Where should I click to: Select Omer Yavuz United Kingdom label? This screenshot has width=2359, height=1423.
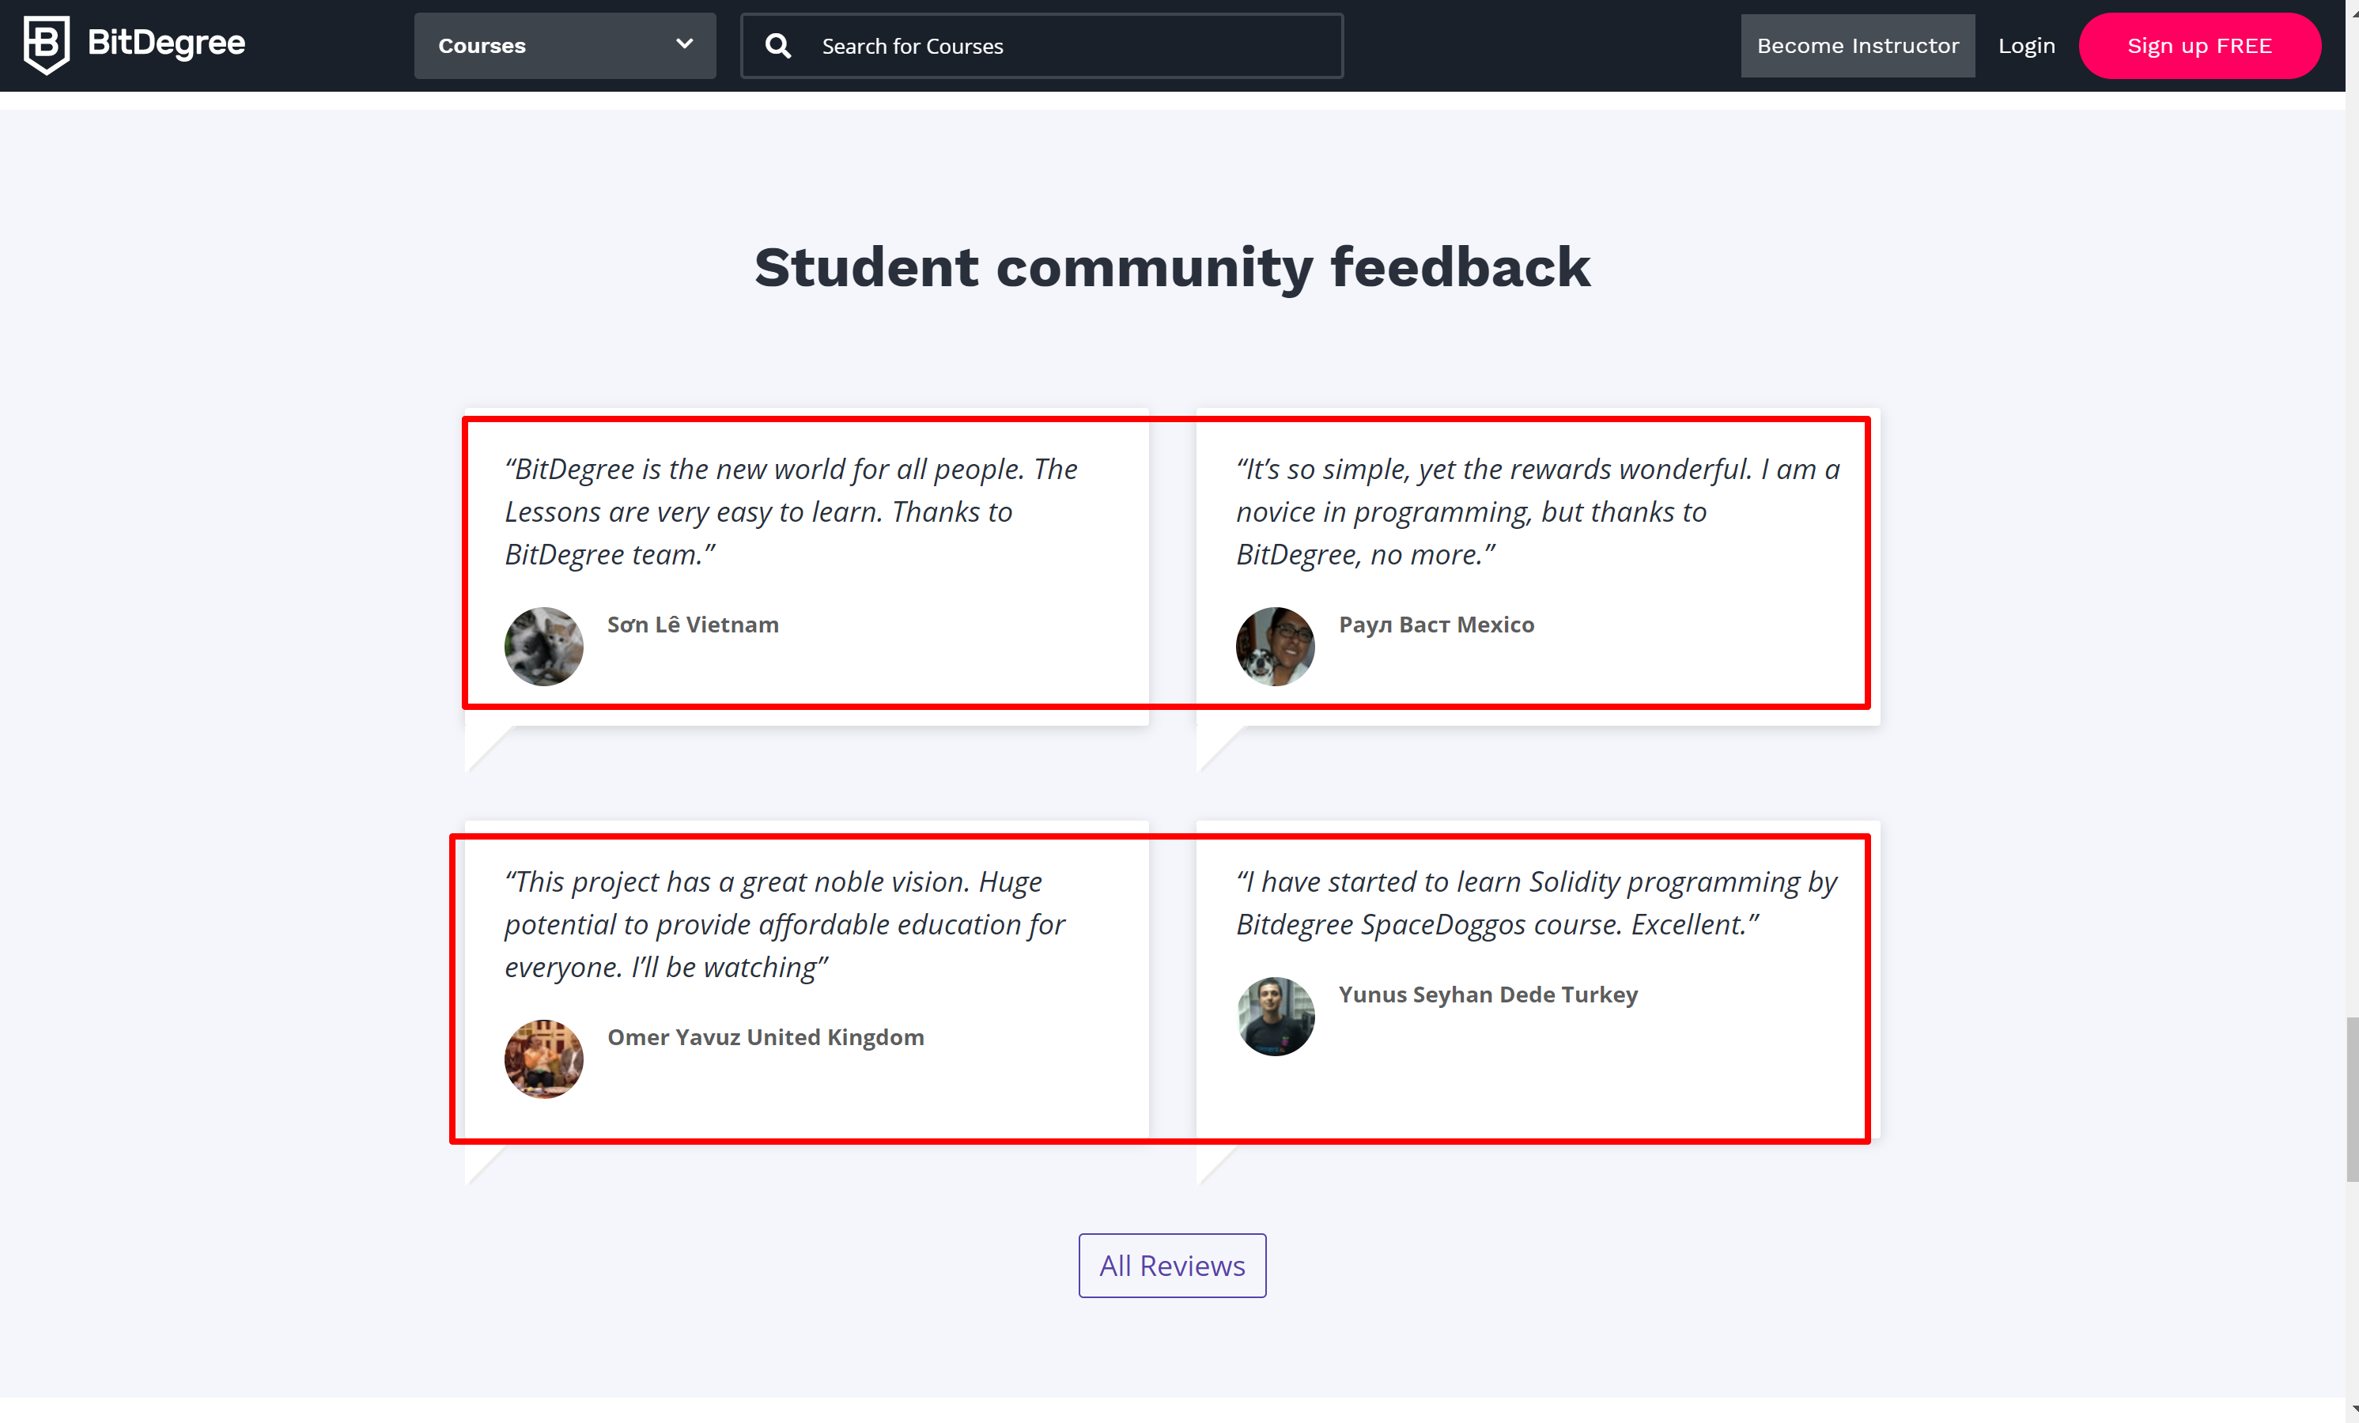765,1036
